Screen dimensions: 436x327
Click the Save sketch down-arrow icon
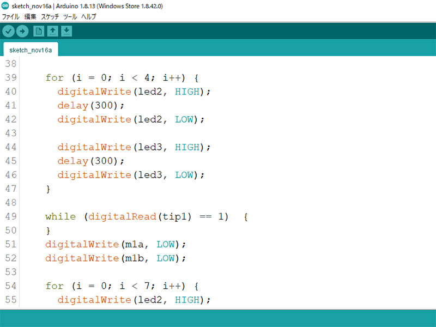(x=66, y=31)
